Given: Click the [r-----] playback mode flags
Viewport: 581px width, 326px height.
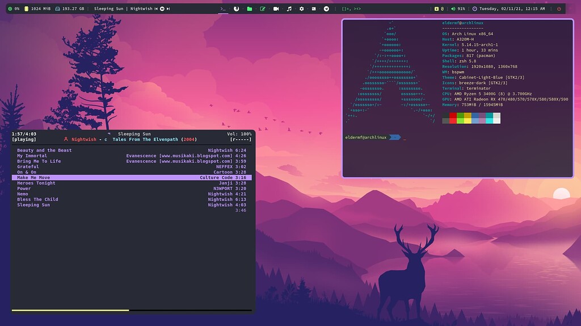Looking at the screenshot, I should (241, 140).
